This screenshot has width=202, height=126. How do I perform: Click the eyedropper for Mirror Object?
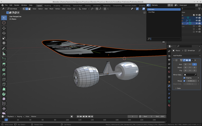(x=195, y=75)
